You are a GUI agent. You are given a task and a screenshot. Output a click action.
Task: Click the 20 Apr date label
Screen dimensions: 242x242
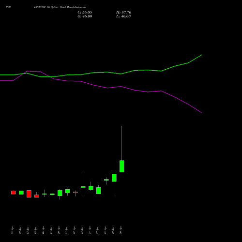[59, 230]
